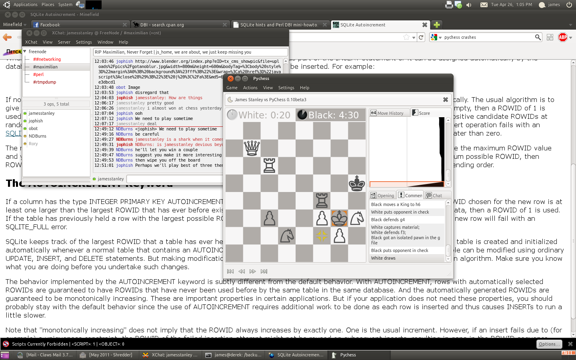The image size is (576, 360).
Task: Click the Adblock Plus ABP icon
Action: pyautogui.click(x=563, y=37)
